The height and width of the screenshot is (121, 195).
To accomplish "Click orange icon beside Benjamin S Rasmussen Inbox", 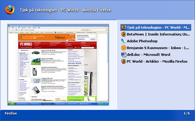I will click(124, 48).
